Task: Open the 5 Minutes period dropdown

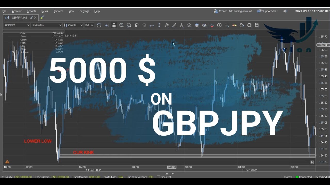Action: [x=47, y=25]
